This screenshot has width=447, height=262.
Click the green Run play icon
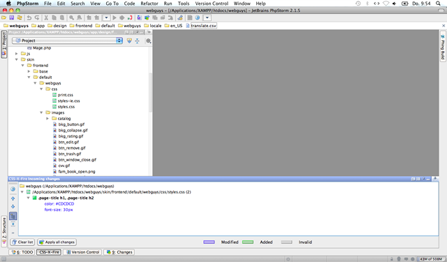[115, 17]
